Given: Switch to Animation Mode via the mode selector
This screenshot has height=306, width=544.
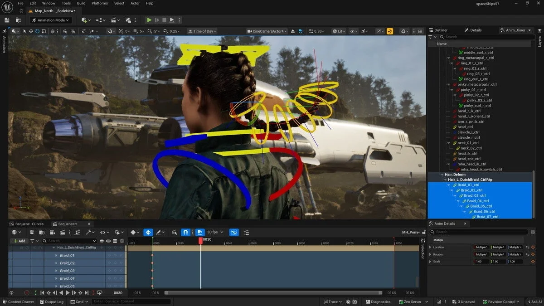Looking at the screenshot, I should (50, 20).
